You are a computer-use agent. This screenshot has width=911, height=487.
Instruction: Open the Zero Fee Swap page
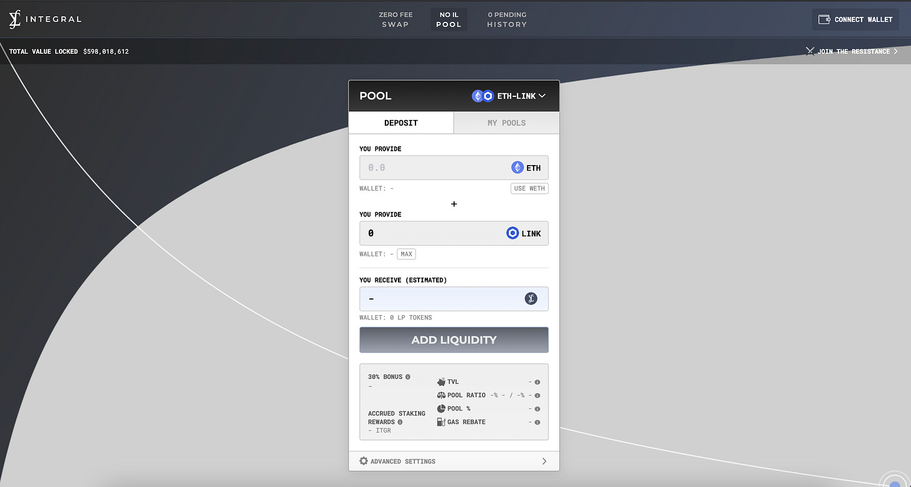[x=395, y=19]
